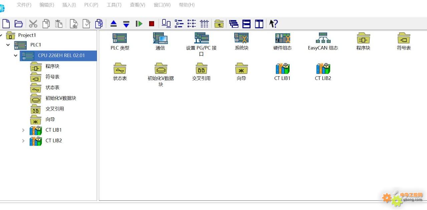This screenshot has width=427, height=210.
Task: Click the tile windows vertically icon
Action: pyautogui.click(x=259, y=24)
